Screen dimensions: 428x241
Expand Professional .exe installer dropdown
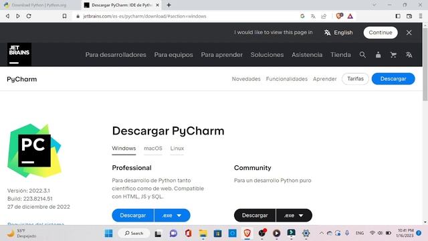[173, 216]
